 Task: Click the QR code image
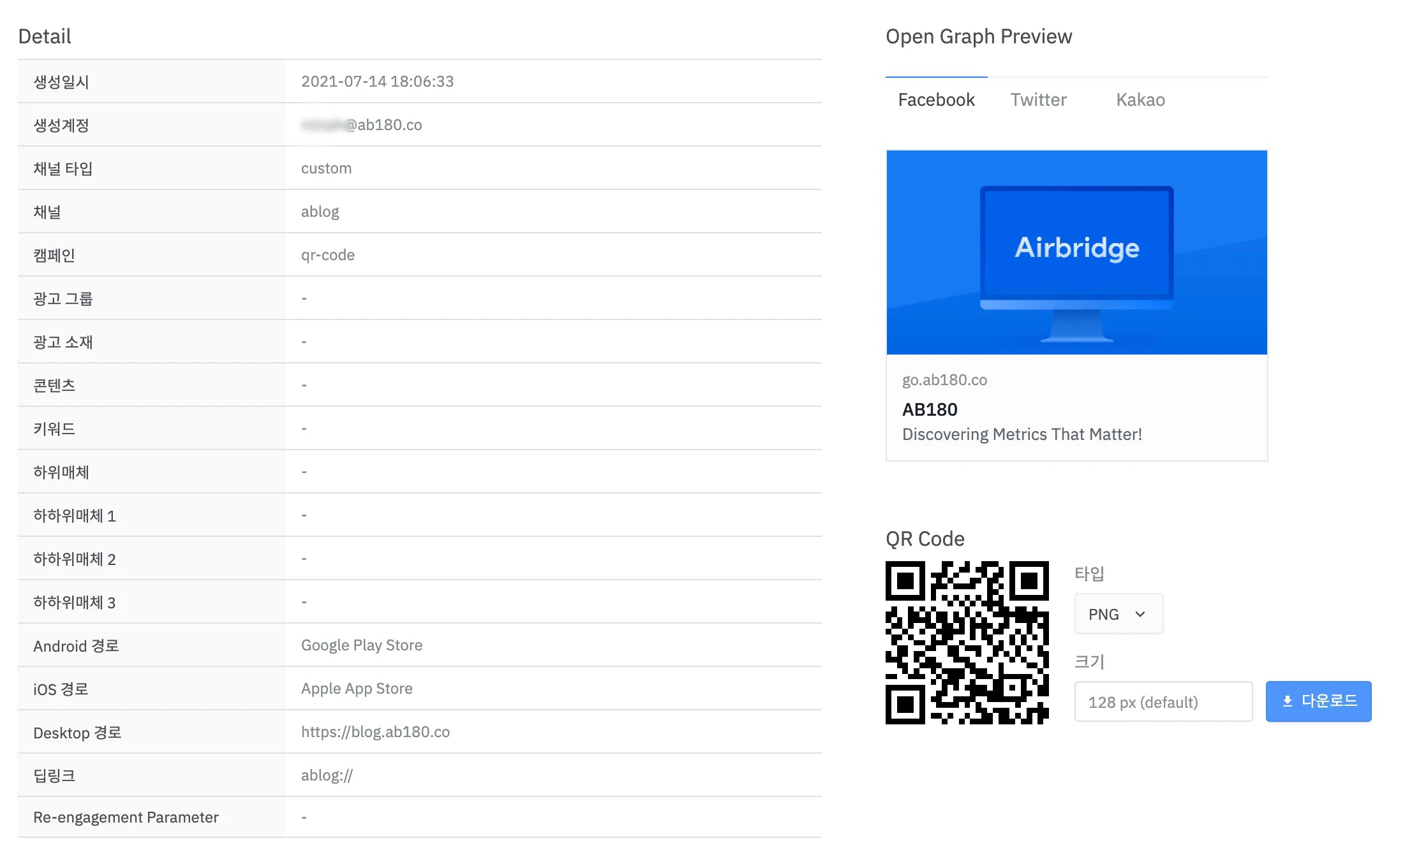pyautogui.click(x=967, y=642)
